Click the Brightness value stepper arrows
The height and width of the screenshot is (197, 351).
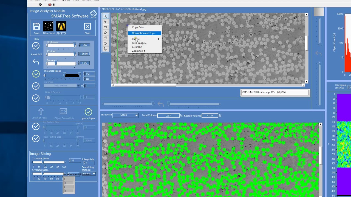(80, 45)
